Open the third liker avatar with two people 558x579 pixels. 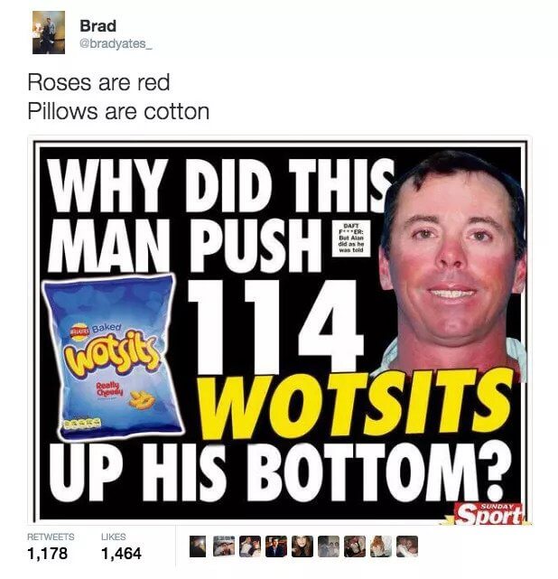pyautogui.click(x=250, y=546)
